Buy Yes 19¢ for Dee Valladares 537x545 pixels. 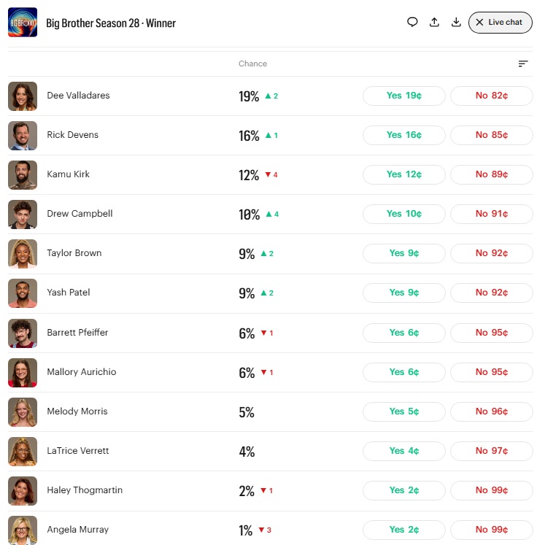click(404, 96)
